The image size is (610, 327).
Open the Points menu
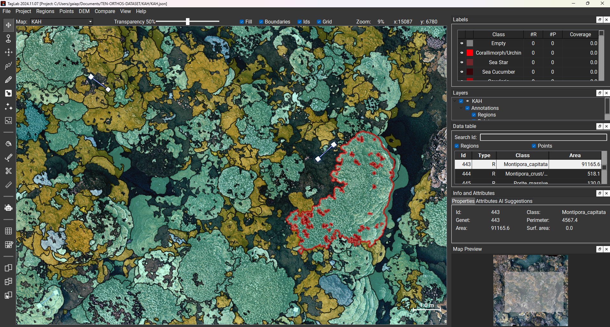66,11
